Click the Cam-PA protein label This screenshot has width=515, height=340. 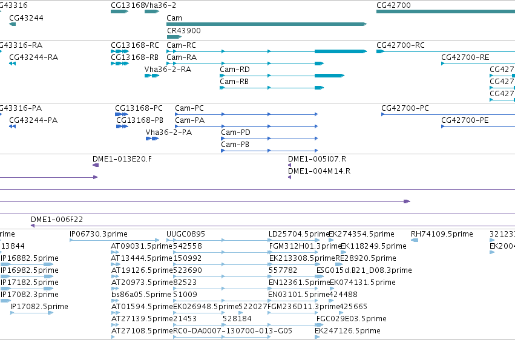[190, 120]
